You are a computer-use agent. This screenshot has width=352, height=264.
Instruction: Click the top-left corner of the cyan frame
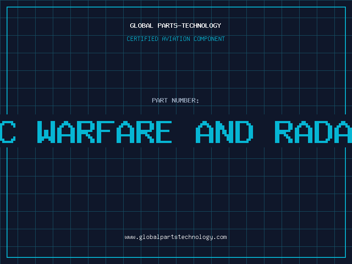tap(7, 7)
